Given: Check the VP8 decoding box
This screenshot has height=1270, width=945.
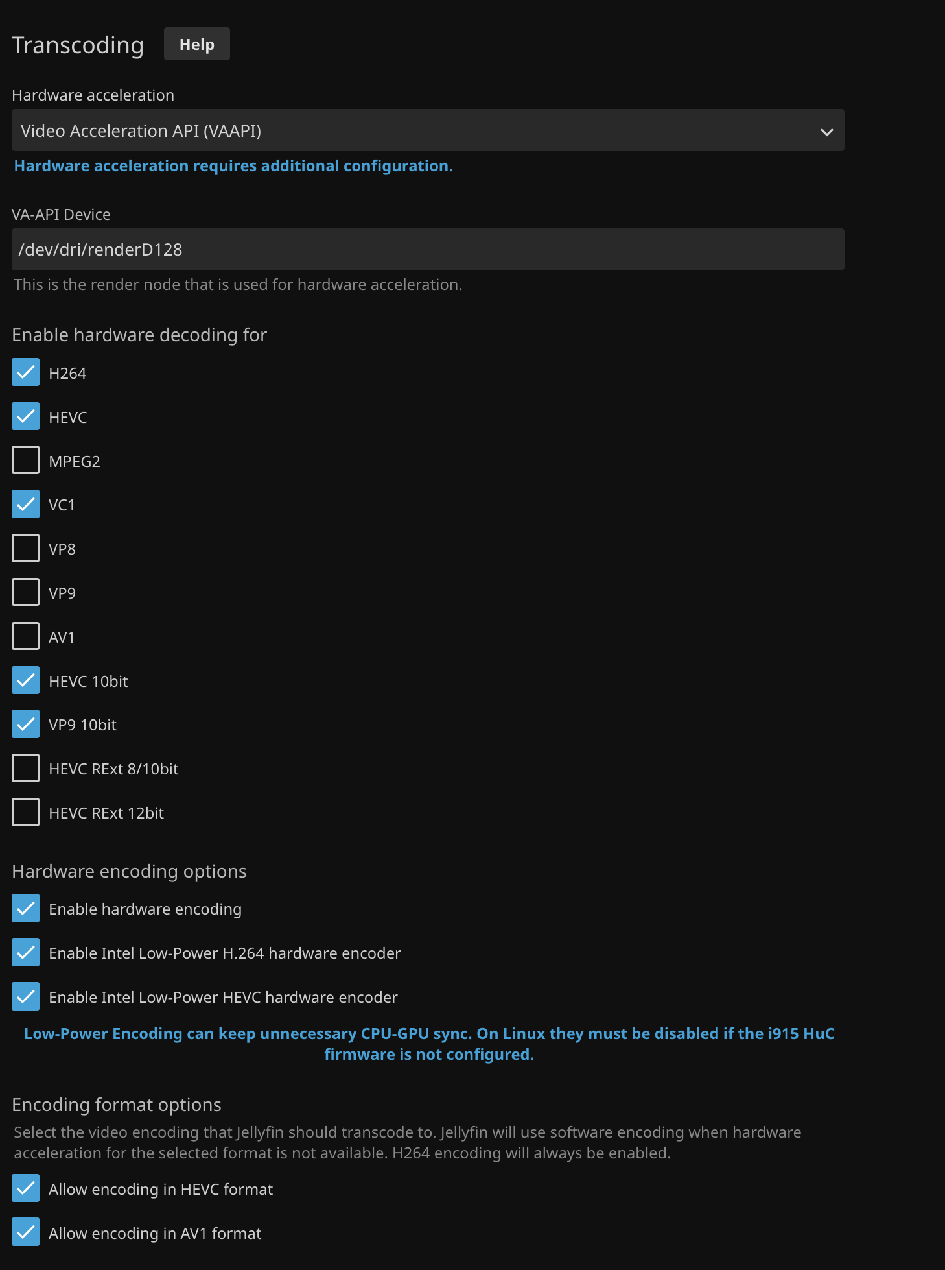Looking at the screenshot, I should click(26, 549).
